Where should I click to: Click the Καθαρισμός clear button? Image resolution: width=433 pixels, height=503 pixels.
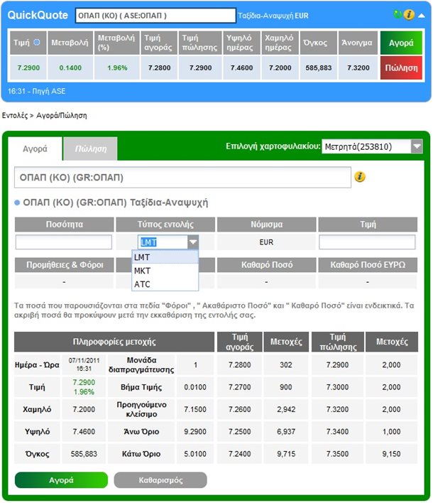tap(160, 480)
